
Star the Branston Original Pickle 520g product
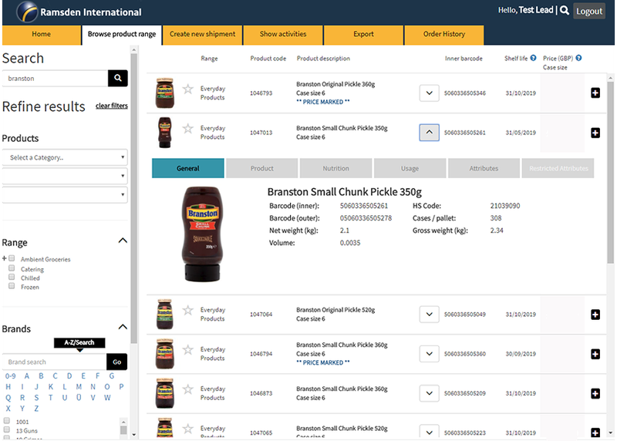tap(187, 311)
